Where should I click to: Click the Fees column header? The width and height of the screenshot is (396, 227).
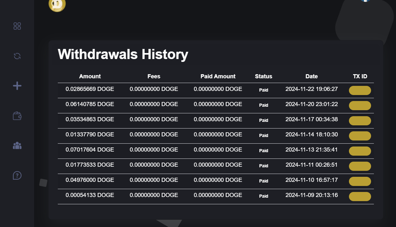pos(154,76)
